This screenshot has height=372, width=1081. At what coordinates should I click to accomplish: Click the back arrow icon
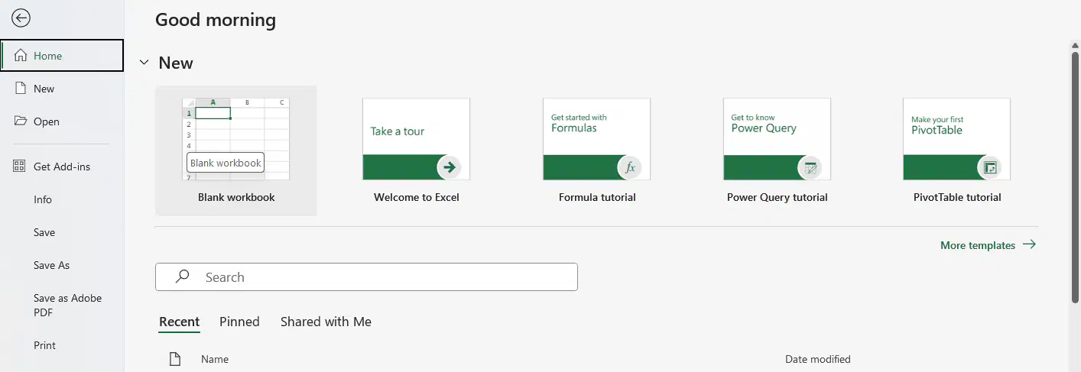pos(21,18)
